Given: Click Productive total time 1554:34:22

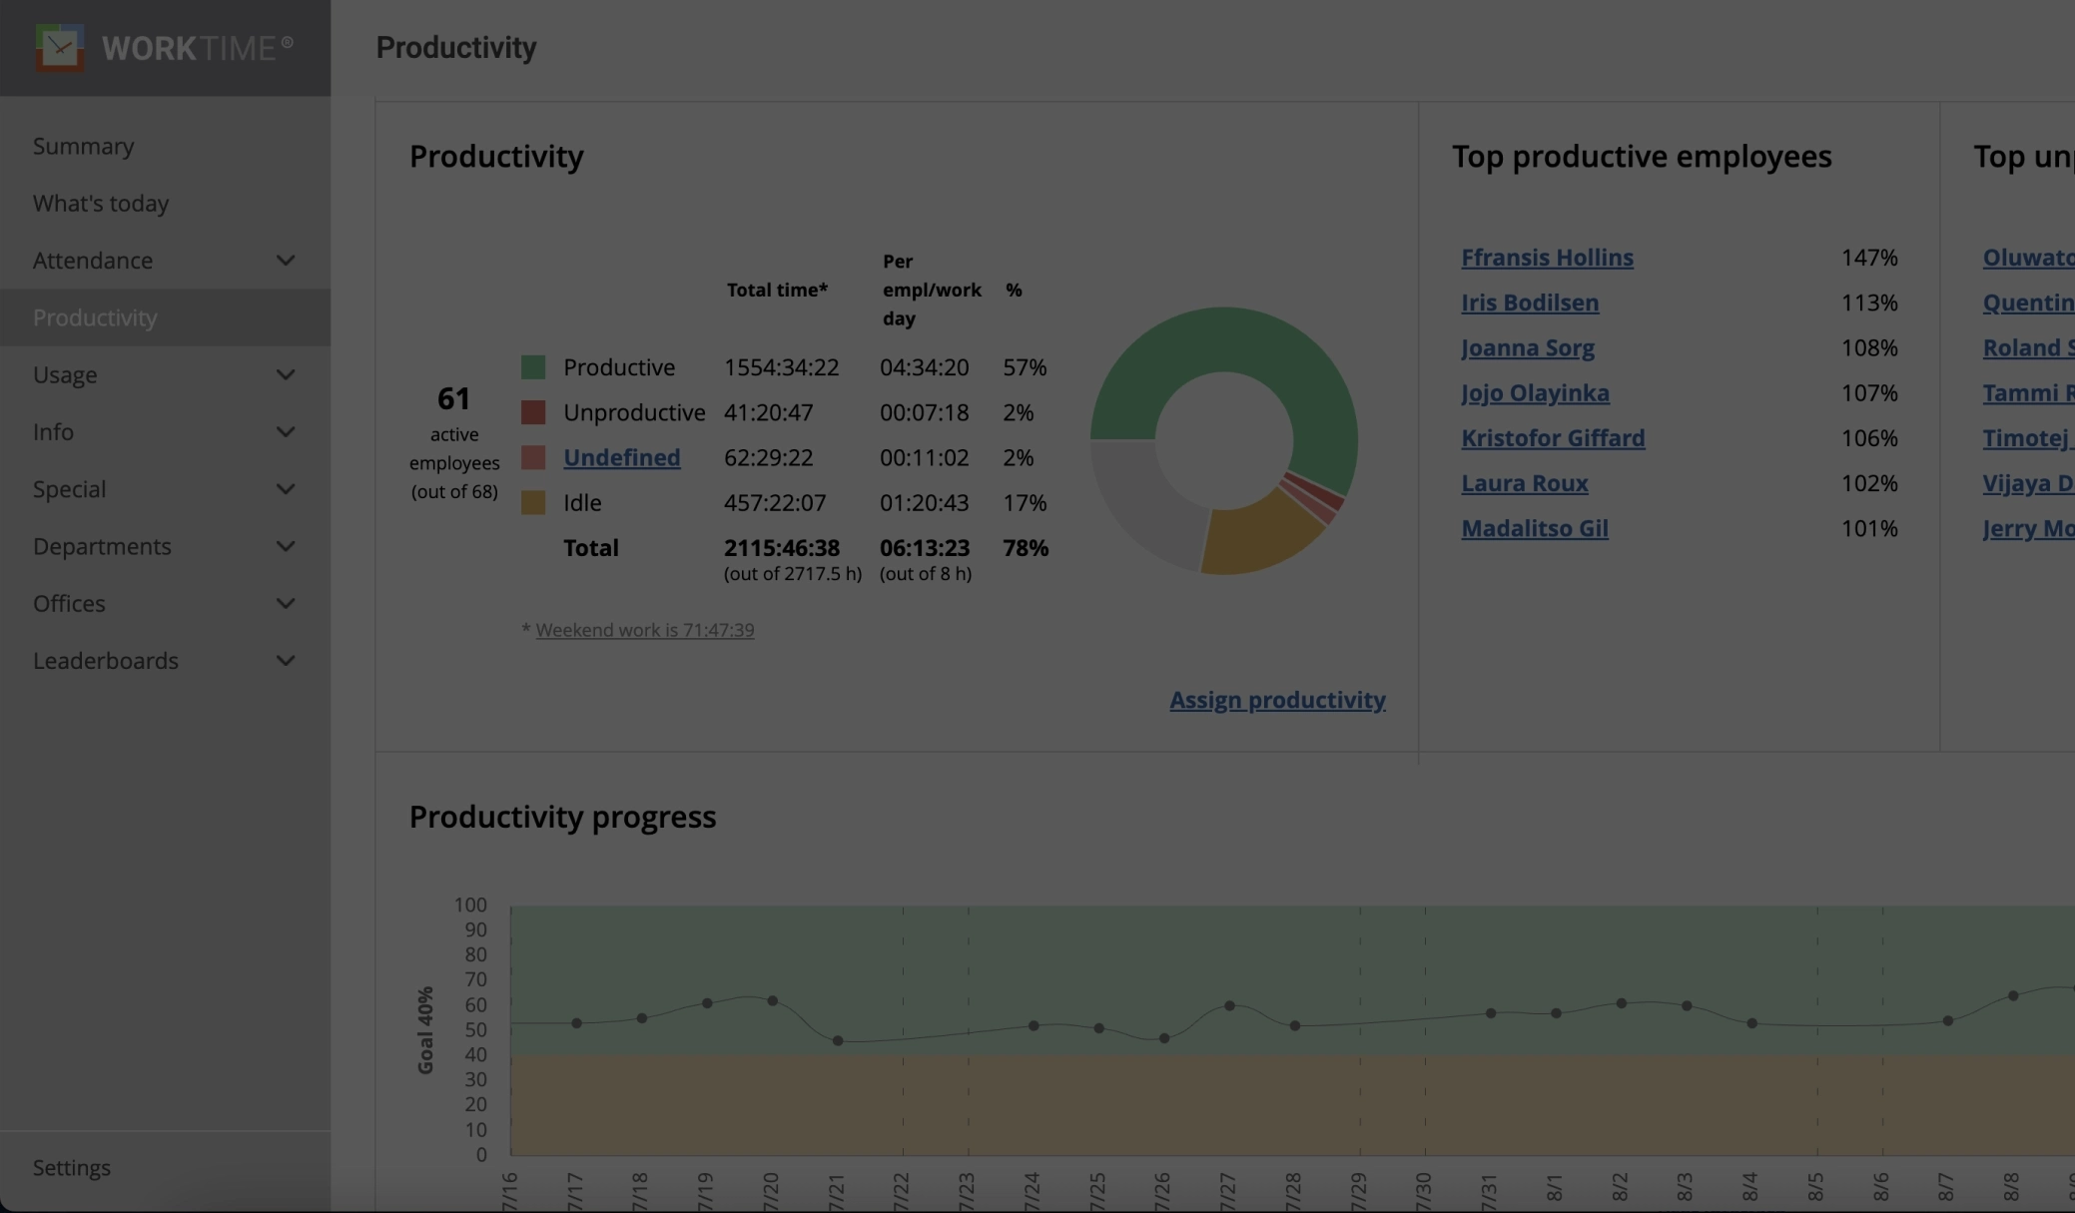Looking at the screenshot, I should [781, 367].
